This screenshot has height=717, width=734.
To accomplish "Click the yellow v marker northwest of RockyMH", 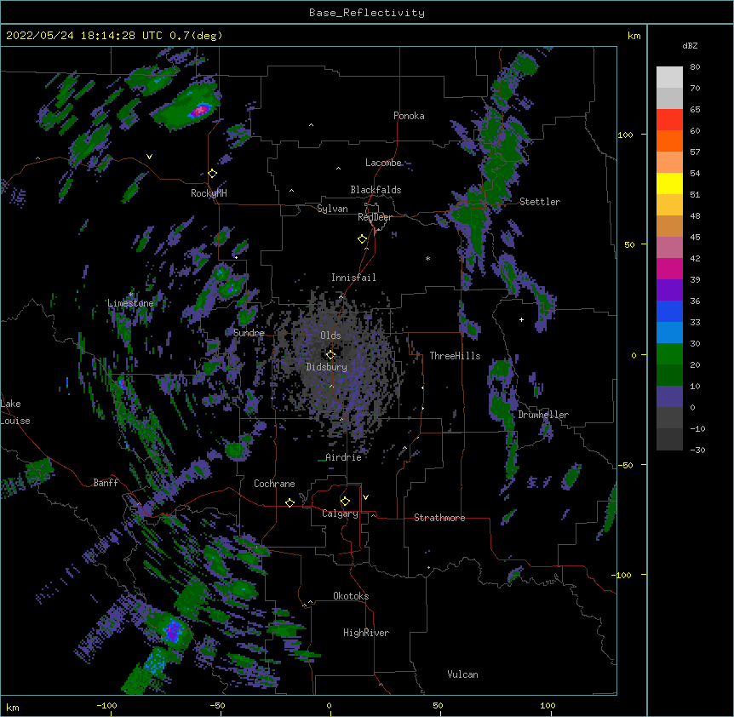I will [149, 157].
